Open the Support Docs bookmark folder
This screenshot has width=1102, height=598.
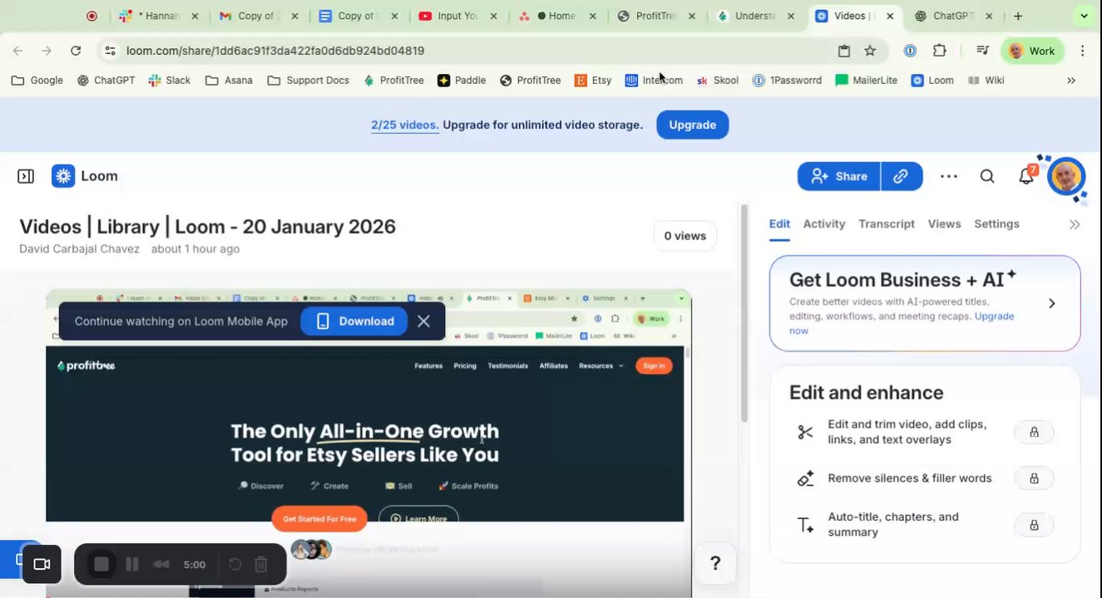click(x=309, y=81)
